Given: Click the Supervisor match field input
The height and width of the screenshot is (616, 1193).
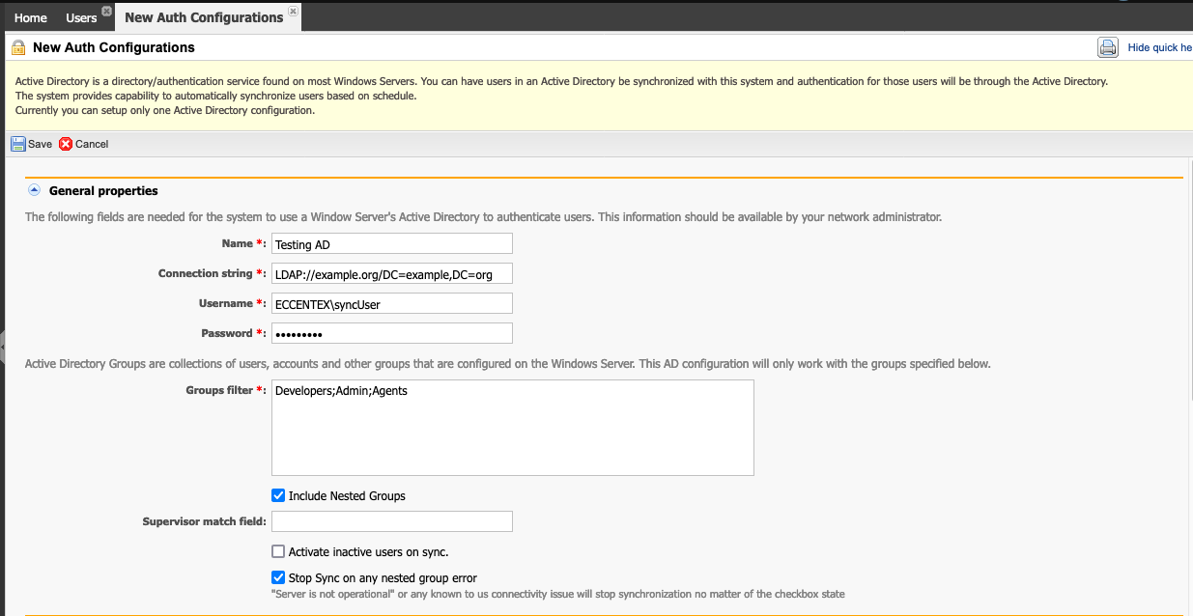Looking at the screenshot, I should pyautogui.click(x=392, y=521).
